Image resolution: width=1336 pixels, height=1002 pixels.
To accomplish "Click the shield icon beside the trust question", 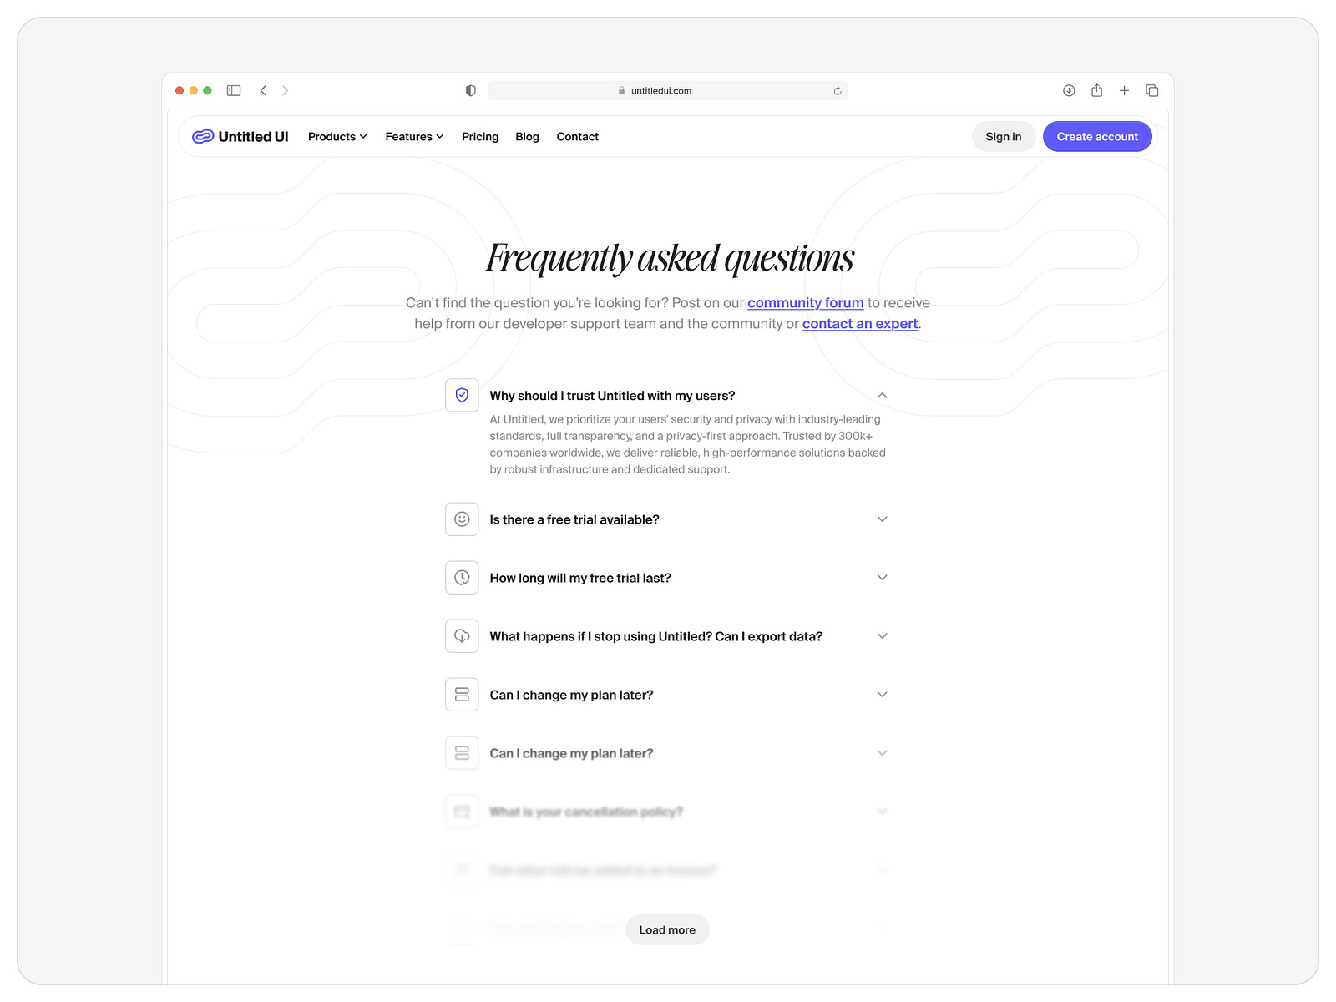I will (x=461, y=395).
